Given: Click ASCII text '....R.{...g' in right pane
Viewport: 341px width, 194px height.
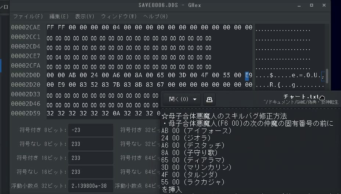Looking at the screenshot, I should [276, 85].
